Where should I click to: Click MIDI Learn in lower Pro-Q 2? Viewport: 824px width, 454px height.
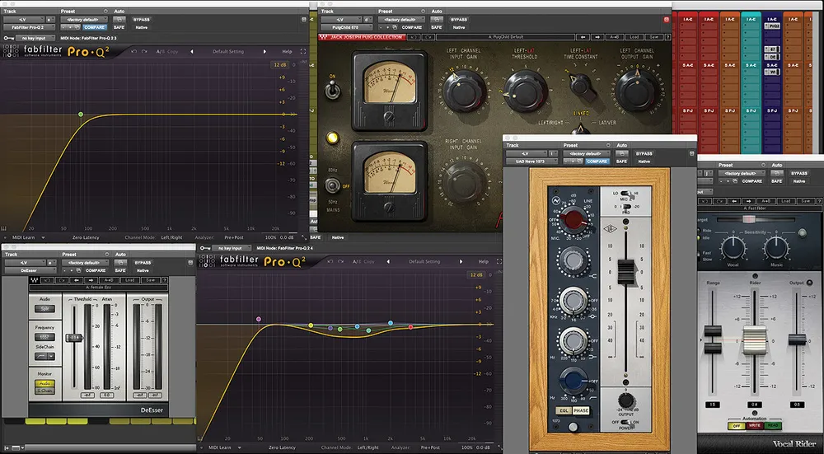[218, 447]
